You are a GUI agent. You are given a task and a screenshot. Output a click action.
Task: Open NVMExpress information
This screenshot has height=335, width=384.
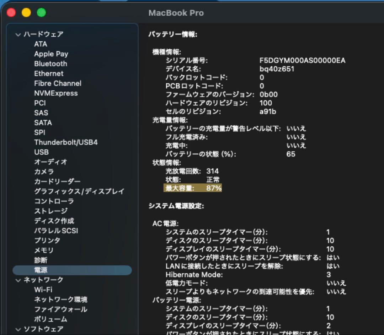56,93
